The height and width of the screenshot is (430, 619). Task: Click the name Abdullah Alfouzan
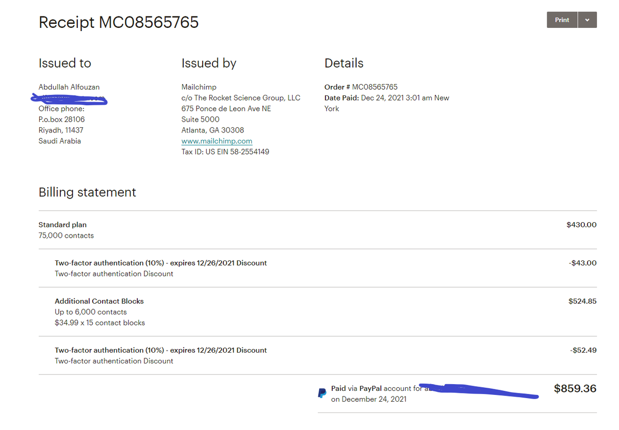[69, 87]
